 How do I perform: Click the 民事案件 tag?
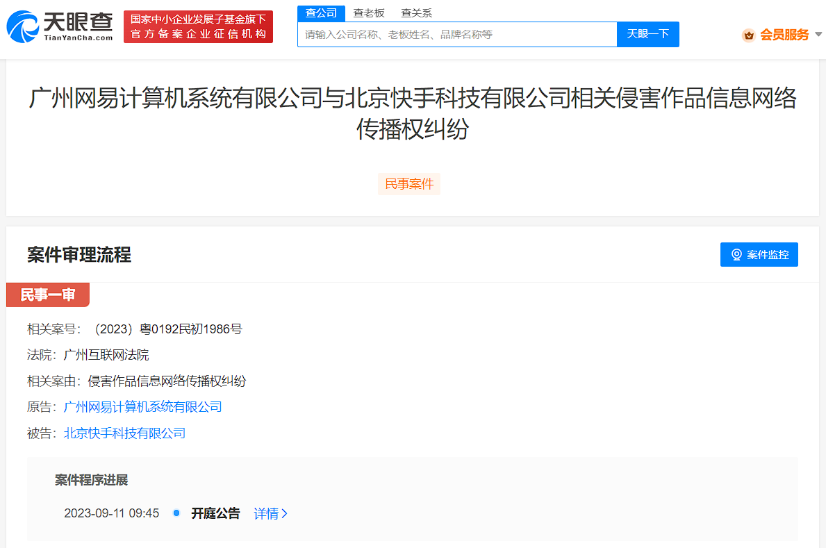click(x=408, y=184)
